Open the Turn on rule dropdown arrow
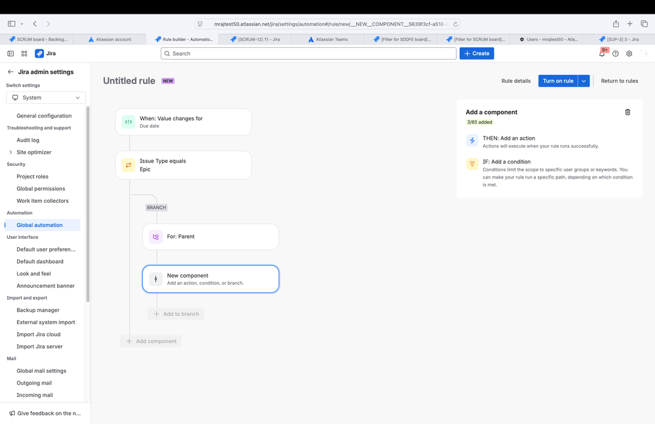Viewport: 655px width, 424px height. (584, 81)
